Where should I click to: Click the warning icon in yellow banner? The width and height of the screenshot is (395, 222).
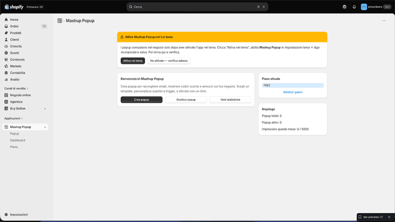point(122,37)
